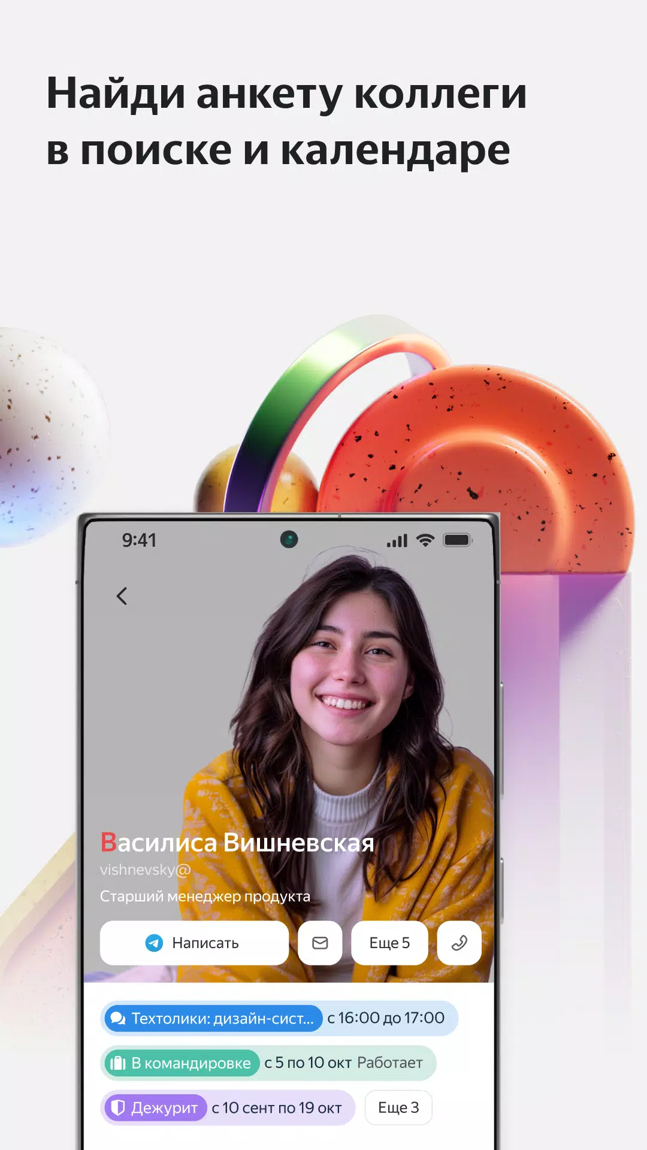
Task: Tap the battery status icon
Action: 458,540
